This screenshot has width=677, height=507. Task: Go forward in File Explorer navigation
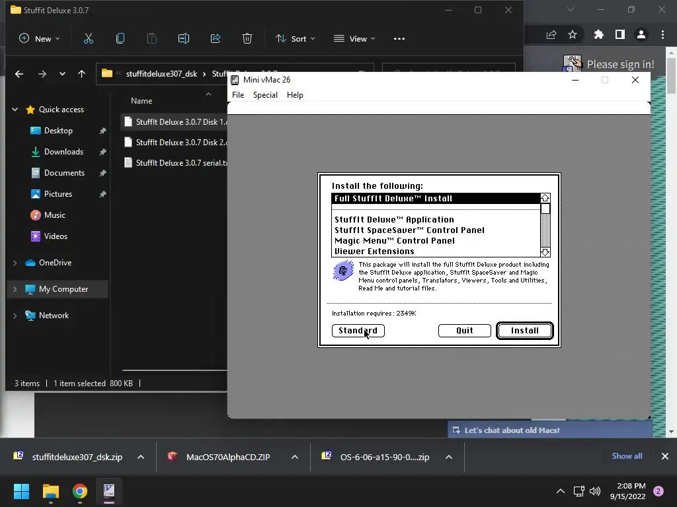[x=42, y=74]
